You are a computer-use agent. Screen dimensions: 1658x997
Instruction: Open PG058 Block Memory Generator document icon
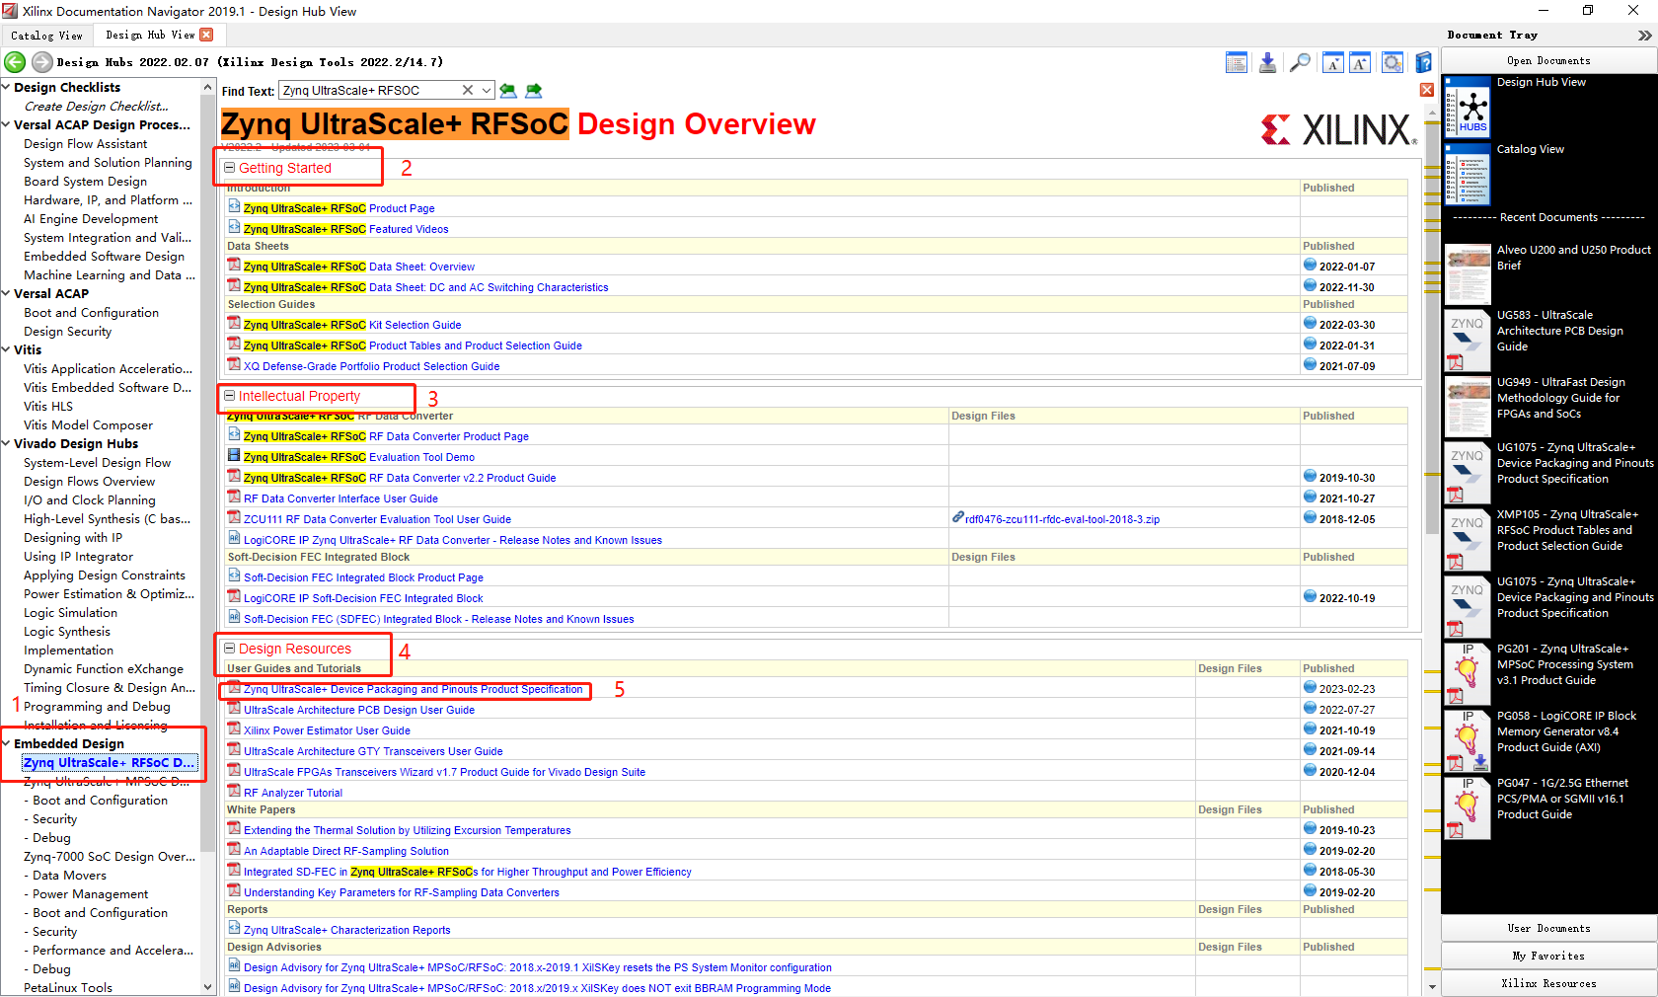tap(1468, 742)
